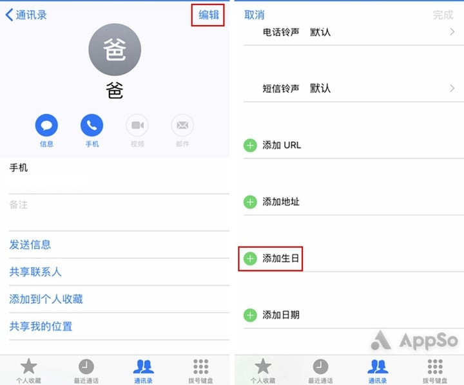Tap the 备注 notes field
The width and height of the screenshot is (464, 385).
(x=119, y=212)
